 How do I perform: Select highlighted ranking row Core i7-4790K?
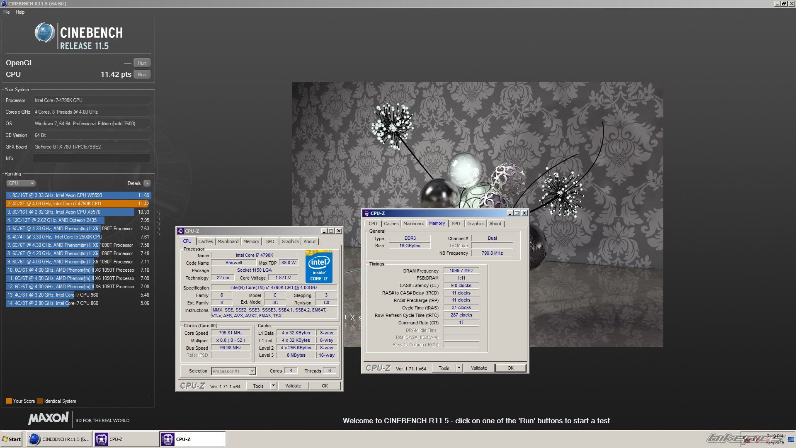tap(78, 204)
